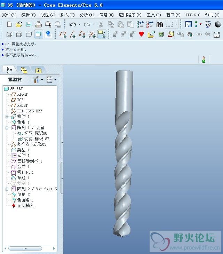
Task: Collapse the 阵列 1 / 切剪 node
Action: 7,128
